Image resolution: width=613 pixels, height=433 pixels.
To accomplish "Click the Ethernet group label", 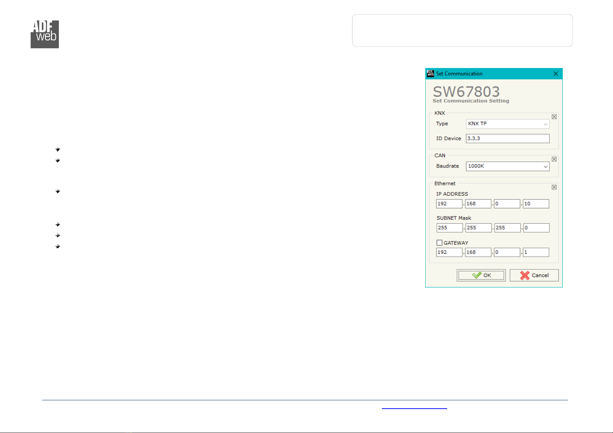I will [445, 183].
